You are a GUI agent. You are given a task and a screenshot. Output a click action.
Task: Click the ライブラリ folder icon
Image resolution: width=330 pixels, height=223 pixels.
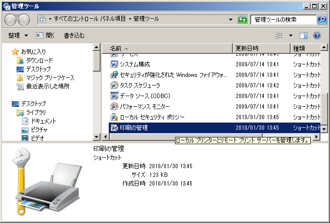tap(20, 112)
